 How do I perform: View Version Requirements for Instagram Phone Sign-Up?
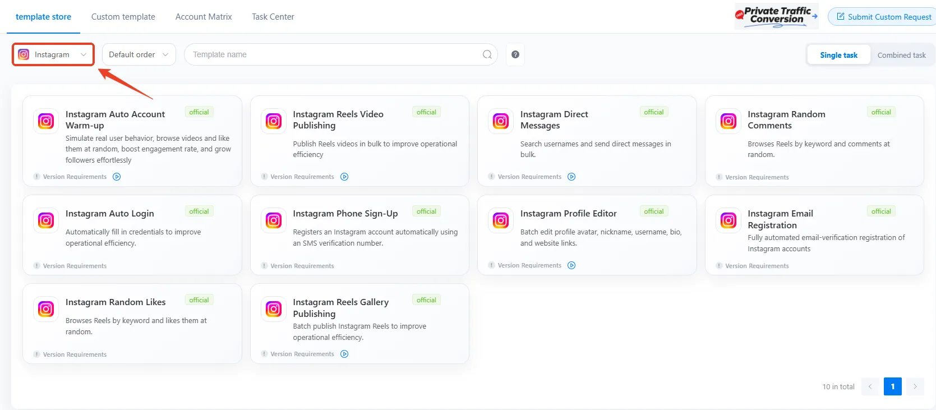pos(302,266)
